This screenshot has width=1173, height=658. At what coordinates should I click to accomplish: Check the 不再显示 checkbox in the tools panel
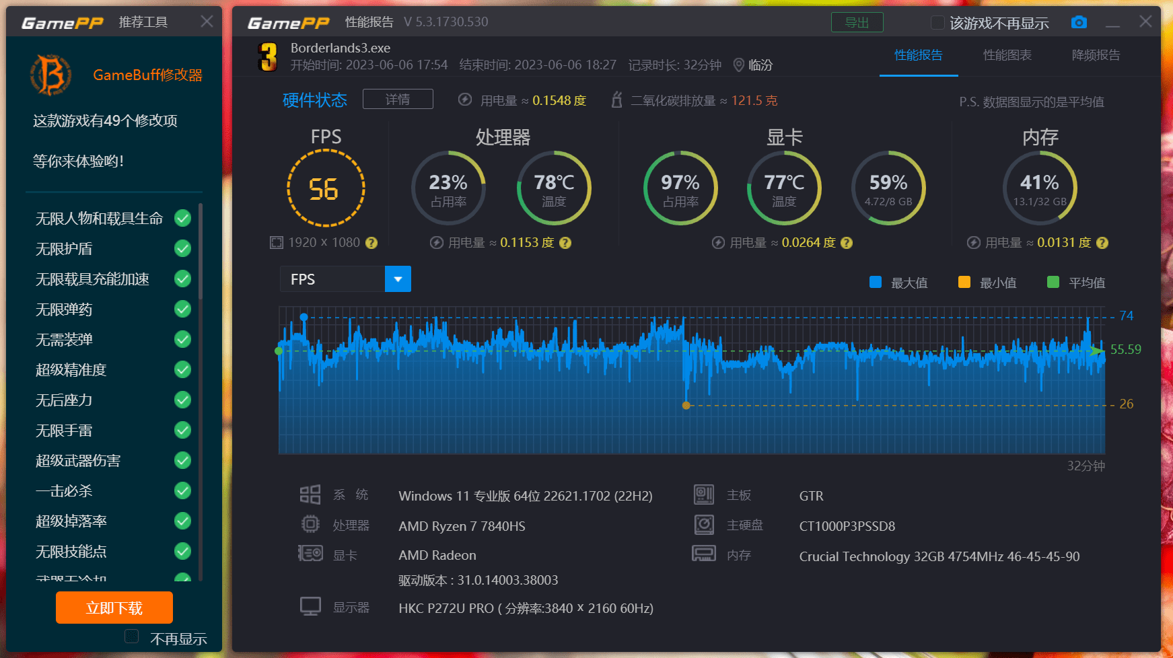tap(132, 636)
